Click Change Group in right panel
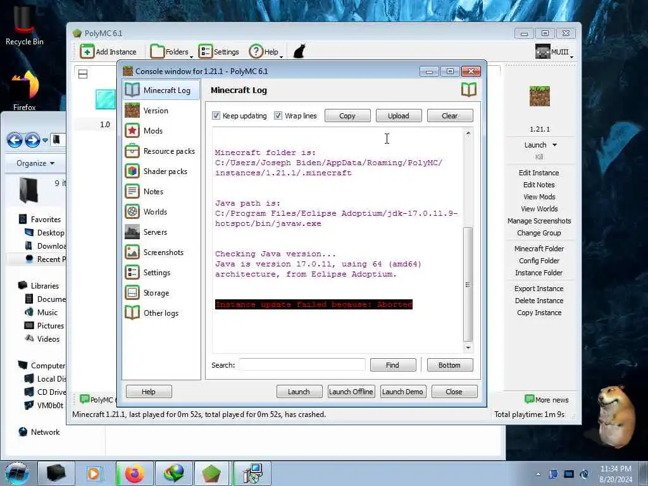Screen dimensions: 648x486 point(539,233)
